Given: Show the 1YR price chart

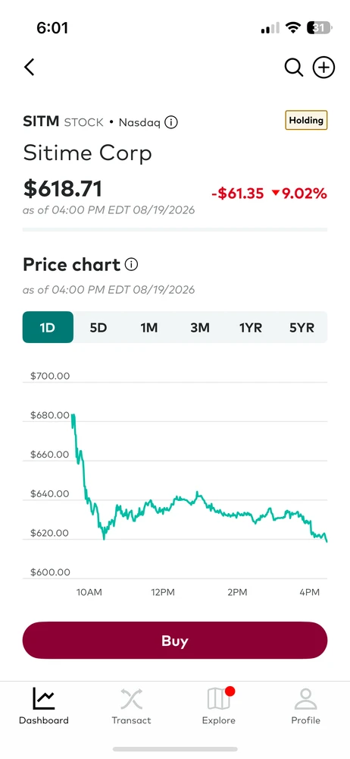Looking at the screenshot, I should coord(251,327).
